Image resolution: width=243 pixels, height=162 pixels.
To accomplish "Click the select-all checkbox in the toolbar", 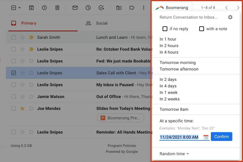I will (14, 8).
